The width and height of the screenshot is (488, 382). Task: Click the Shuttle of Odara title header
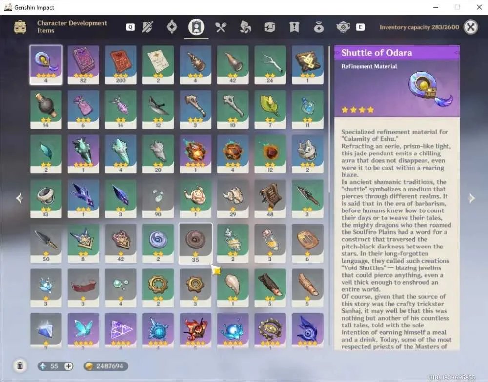tap(377, 53)
